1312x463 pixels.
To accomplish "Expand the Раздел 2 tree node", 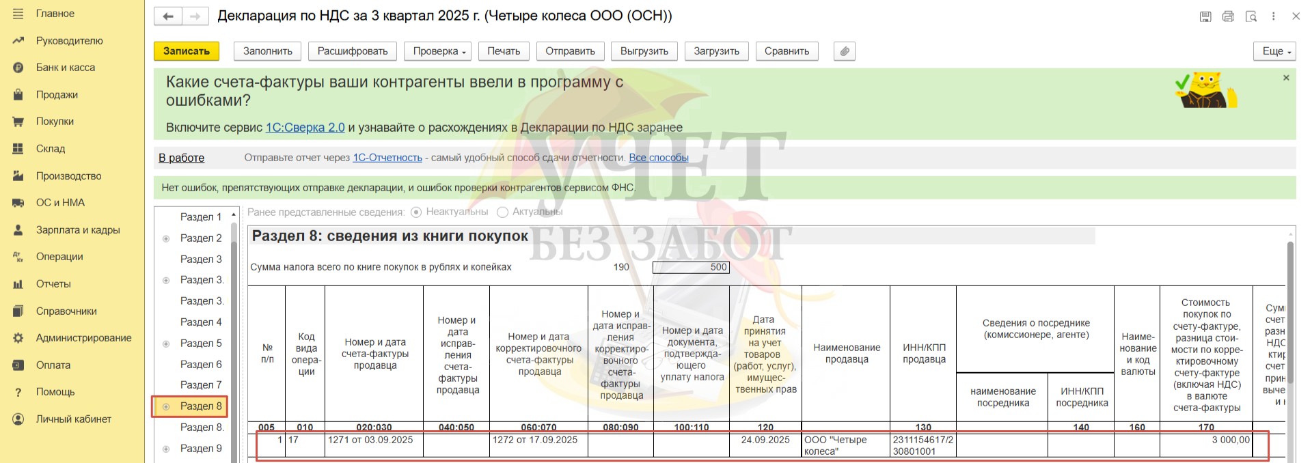I will click(x=166, y=238).
